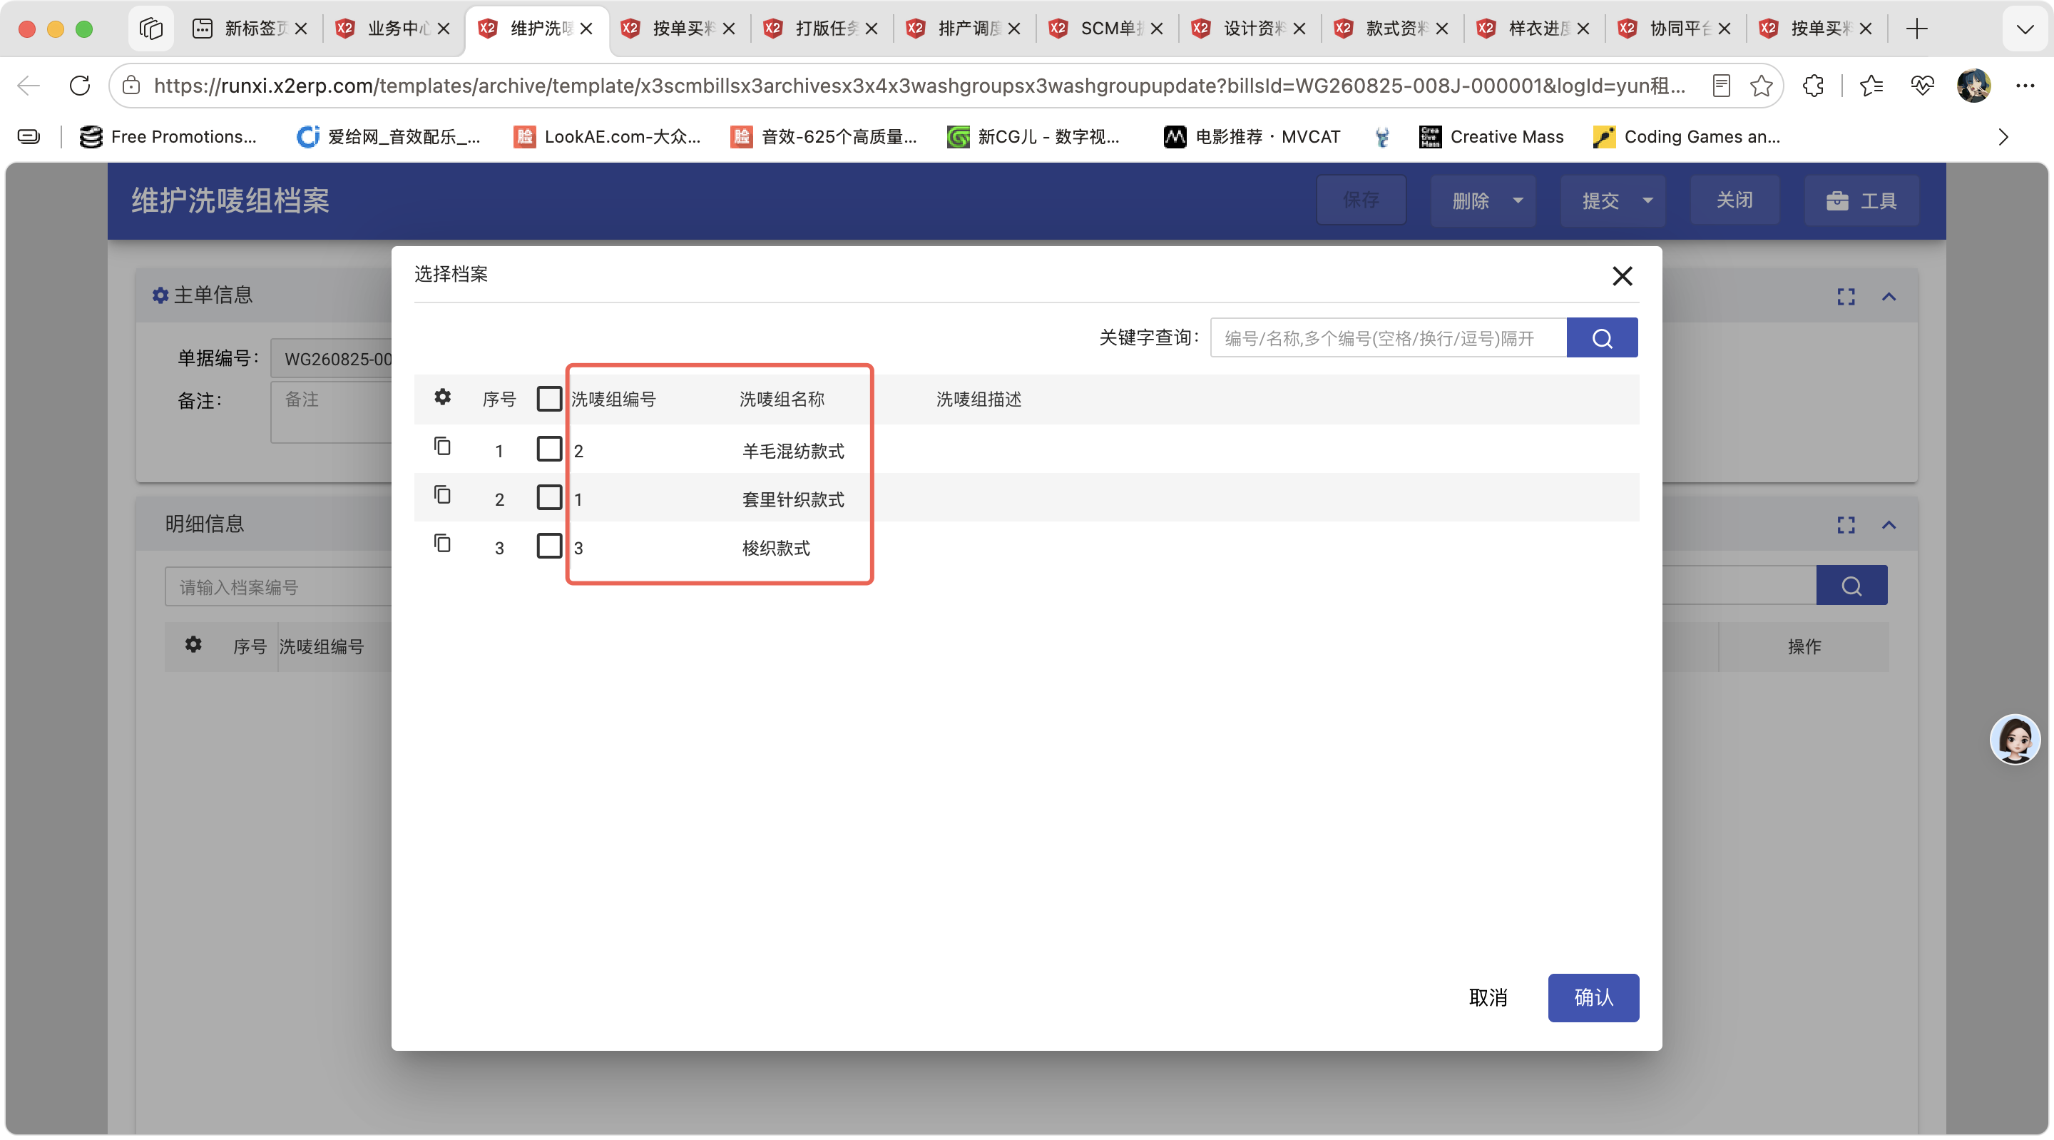2054x1140 pixels.
Task: Click the dialog search magnifier button
Action: click(x=1601, y=337)
